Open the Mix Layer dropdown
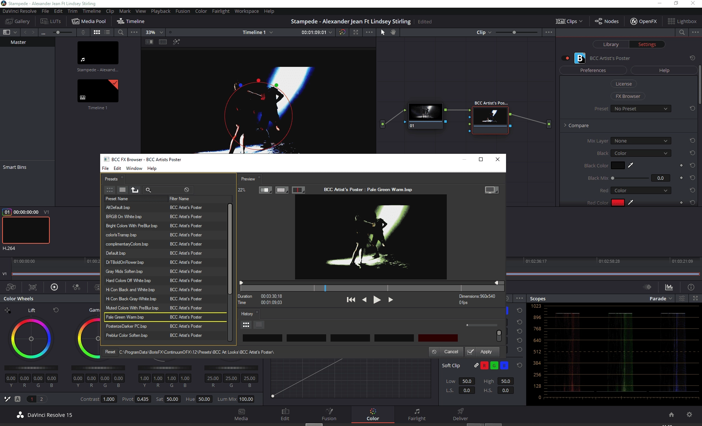 641,141
